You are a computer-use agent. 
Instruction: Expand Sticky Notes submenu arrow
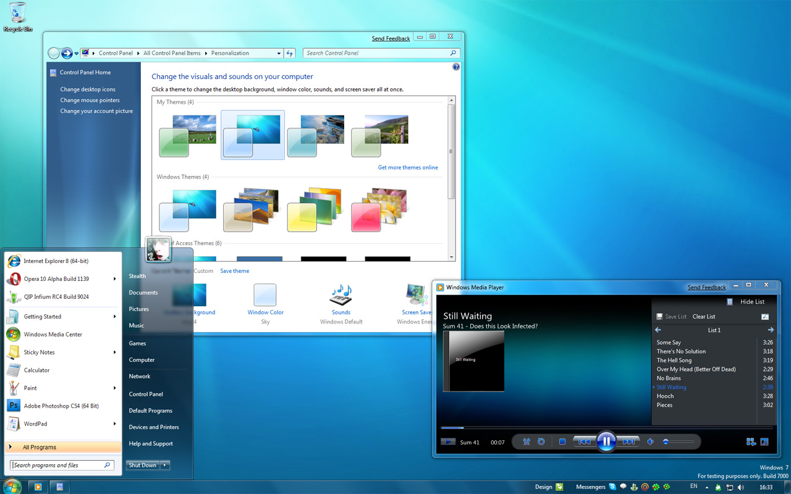(115, 353)
